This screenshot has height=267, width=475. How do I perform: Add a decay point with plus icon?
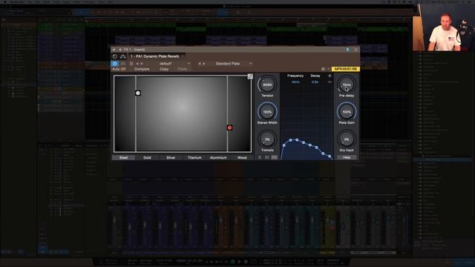coord(330,76)
